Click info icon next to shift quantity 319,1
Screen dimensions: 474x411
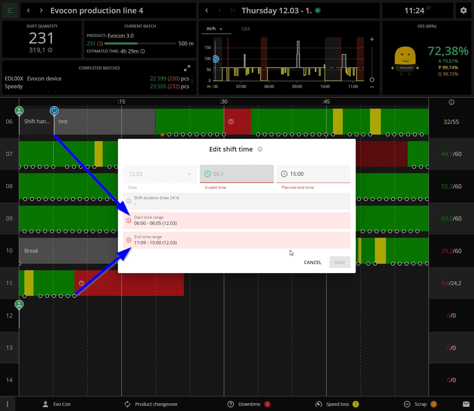tap(50, 50)
